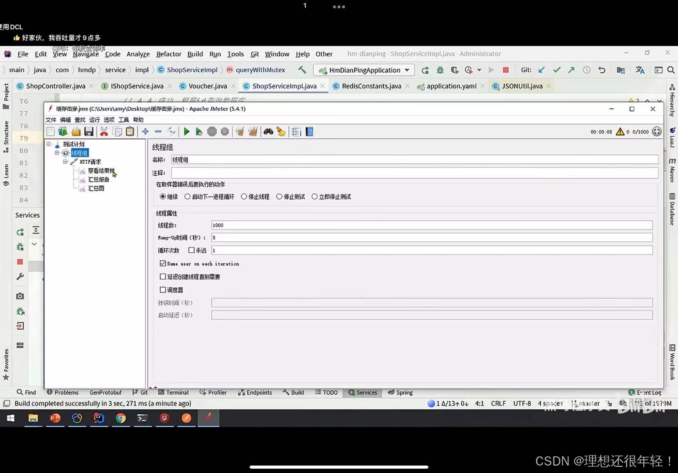Open dropdown arrow beside the profiler run icon

pyautogui.click(x=479, y=70)
